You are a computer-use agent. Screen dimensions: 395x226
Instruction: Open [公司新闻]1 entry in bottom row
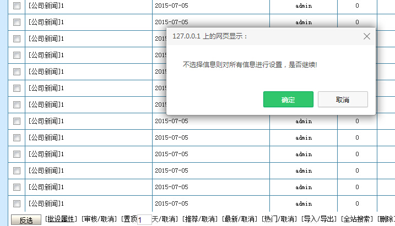pyautogui.click(x=46, y=203)
